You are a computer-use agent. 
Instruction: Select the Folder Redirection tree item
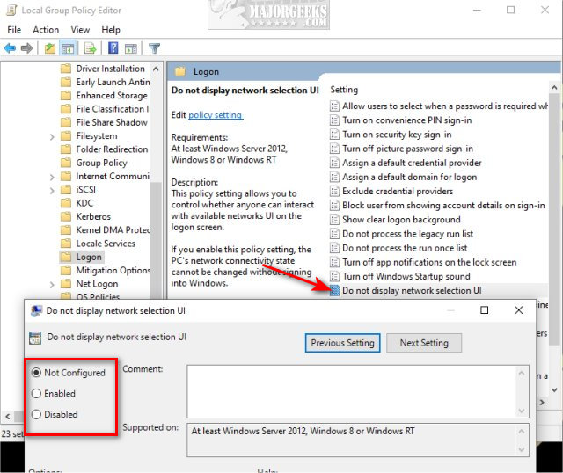[112, 149]
